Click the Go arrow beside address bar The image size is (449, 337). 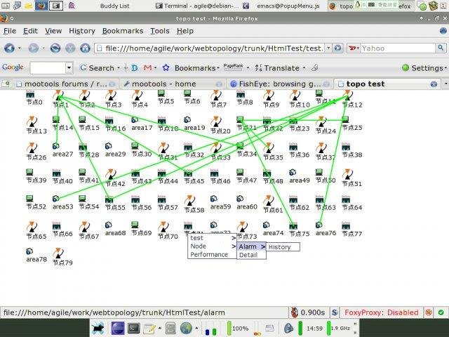(338, 48)
